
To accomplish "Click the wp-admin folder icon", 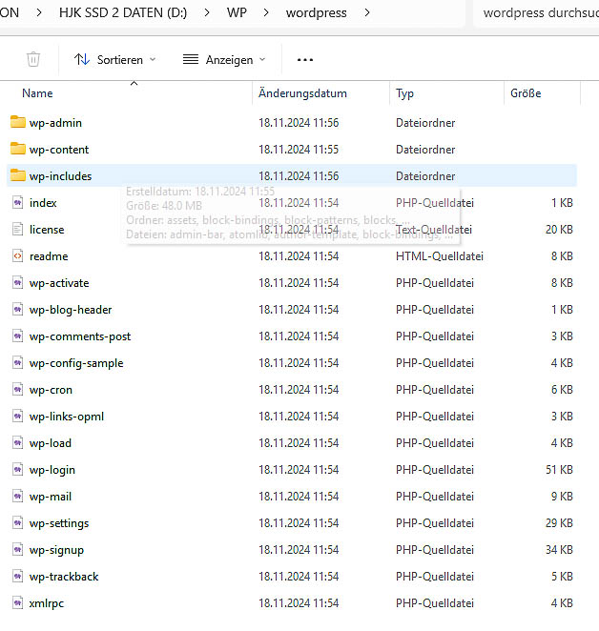I will pos(18,122).
